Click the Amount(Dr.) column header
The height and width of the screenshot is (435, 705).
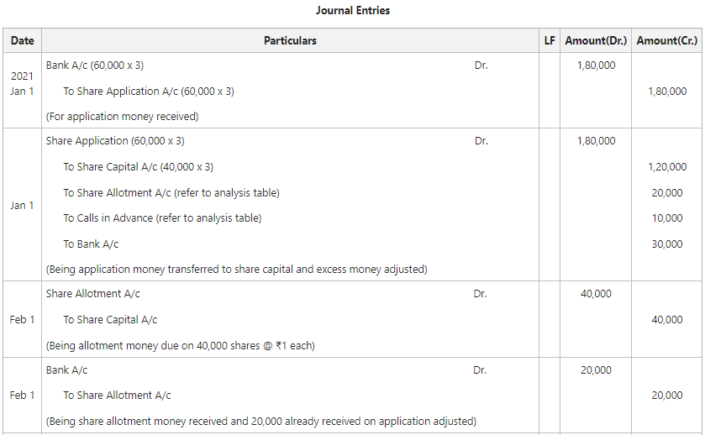point(596,40)
